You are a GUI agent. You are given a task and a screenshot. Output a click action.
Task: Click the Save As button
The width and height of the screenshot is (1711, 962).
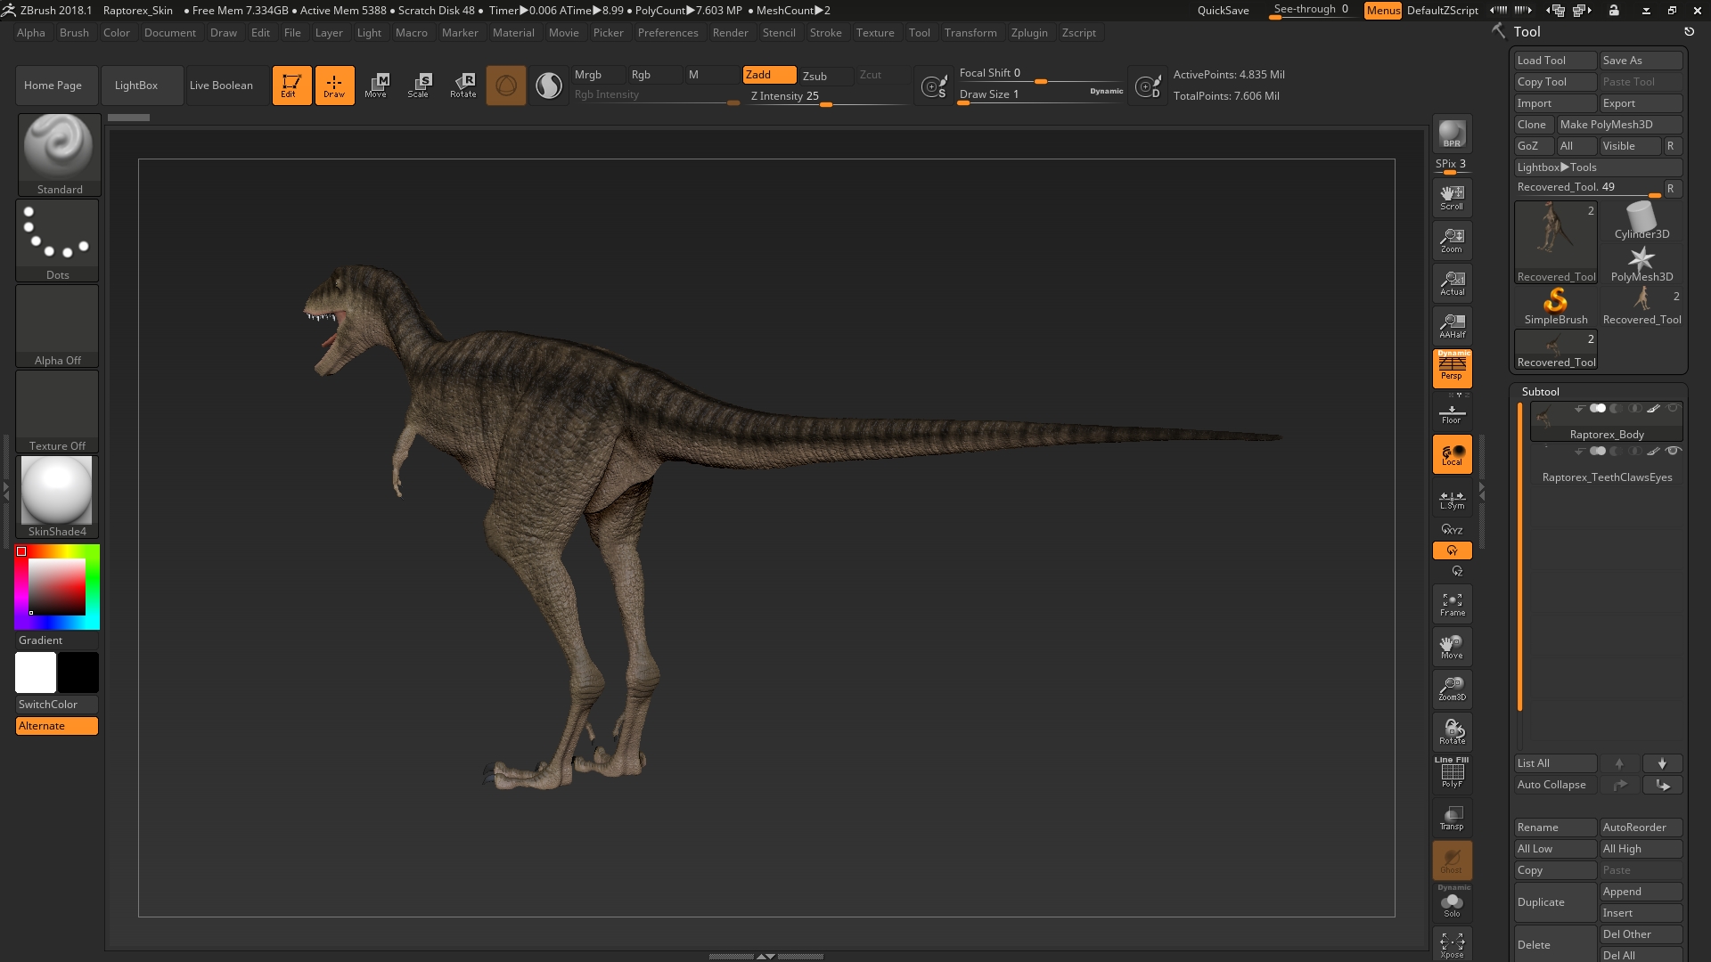click(x=1641, y=61)
